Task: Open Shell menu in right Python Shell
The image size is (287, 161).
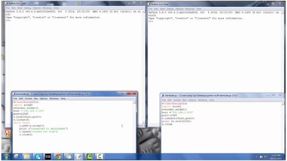Action: click(x=162, y=9)
